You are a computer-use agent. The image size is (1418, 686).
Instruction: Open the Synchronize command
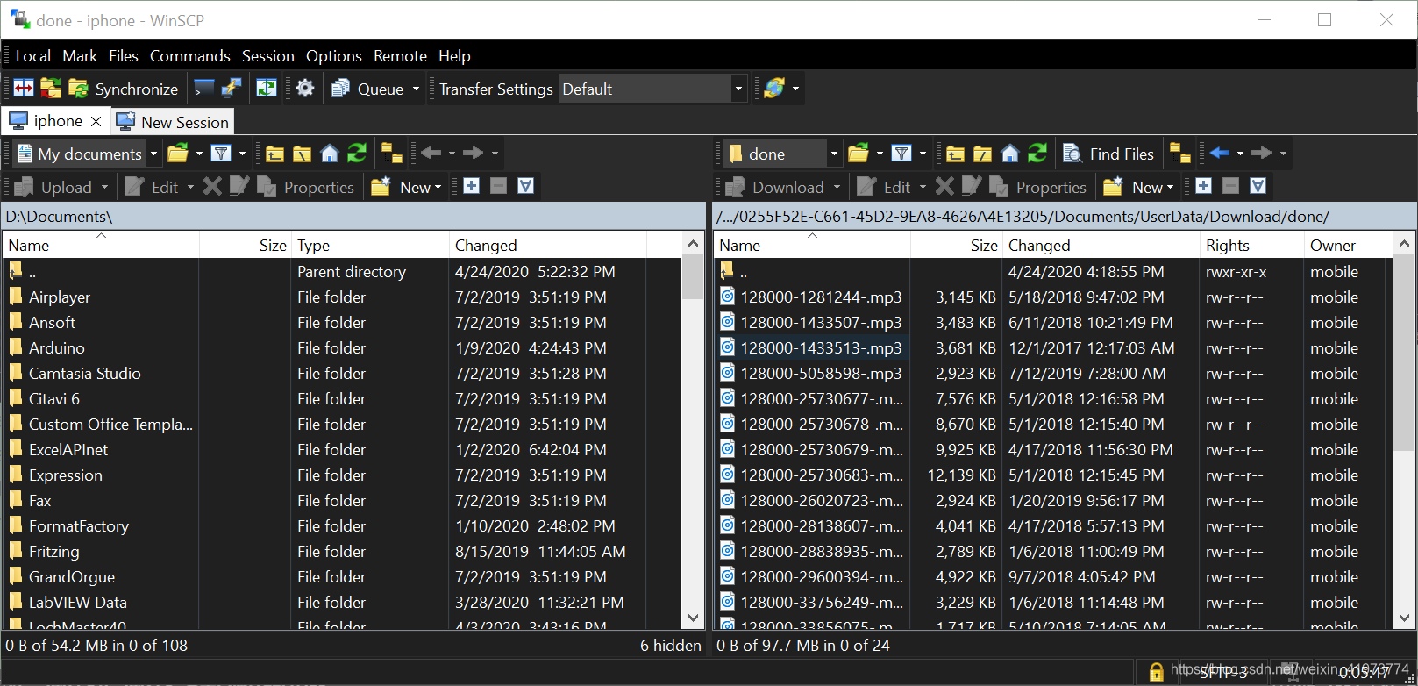(123, 89)
